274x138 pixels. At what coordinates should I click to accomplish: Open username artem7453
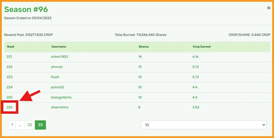[x=59, y=57]
